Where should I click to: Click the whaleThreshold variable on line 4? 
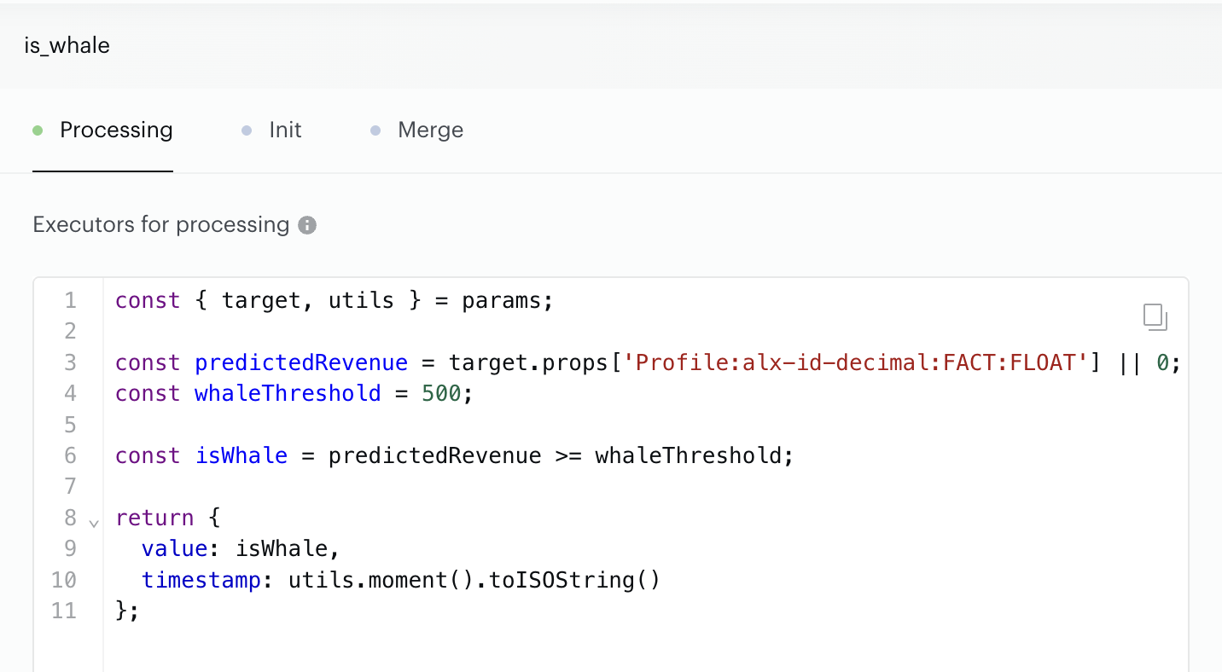(288, 393)
